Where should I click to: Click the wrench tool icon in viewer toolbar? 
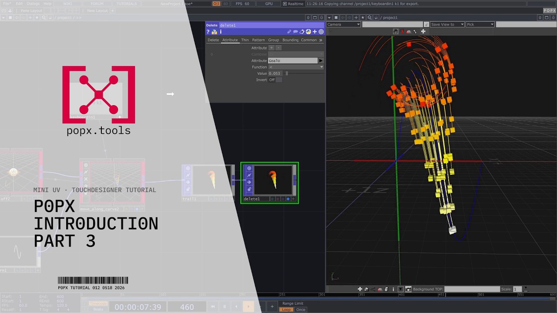(x=415, y=31)
